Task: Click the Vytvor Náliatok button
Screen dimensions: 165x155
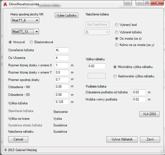Action: pos(122,139)
